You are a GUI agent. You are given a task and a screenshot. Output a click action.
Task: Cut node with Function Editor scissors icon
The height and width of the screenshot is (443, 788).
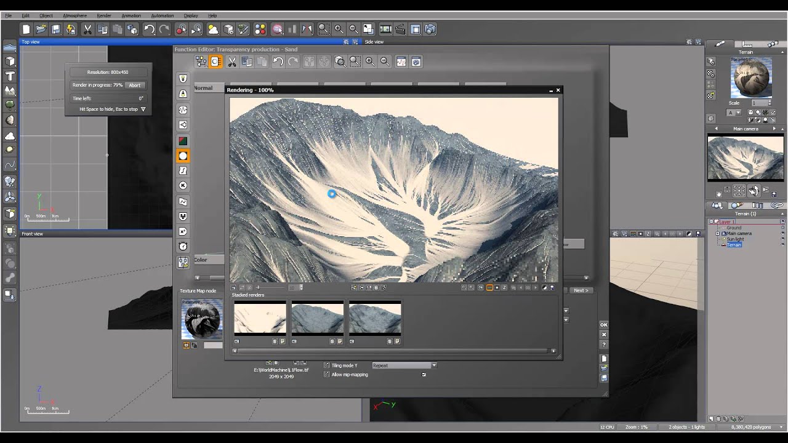231,62
